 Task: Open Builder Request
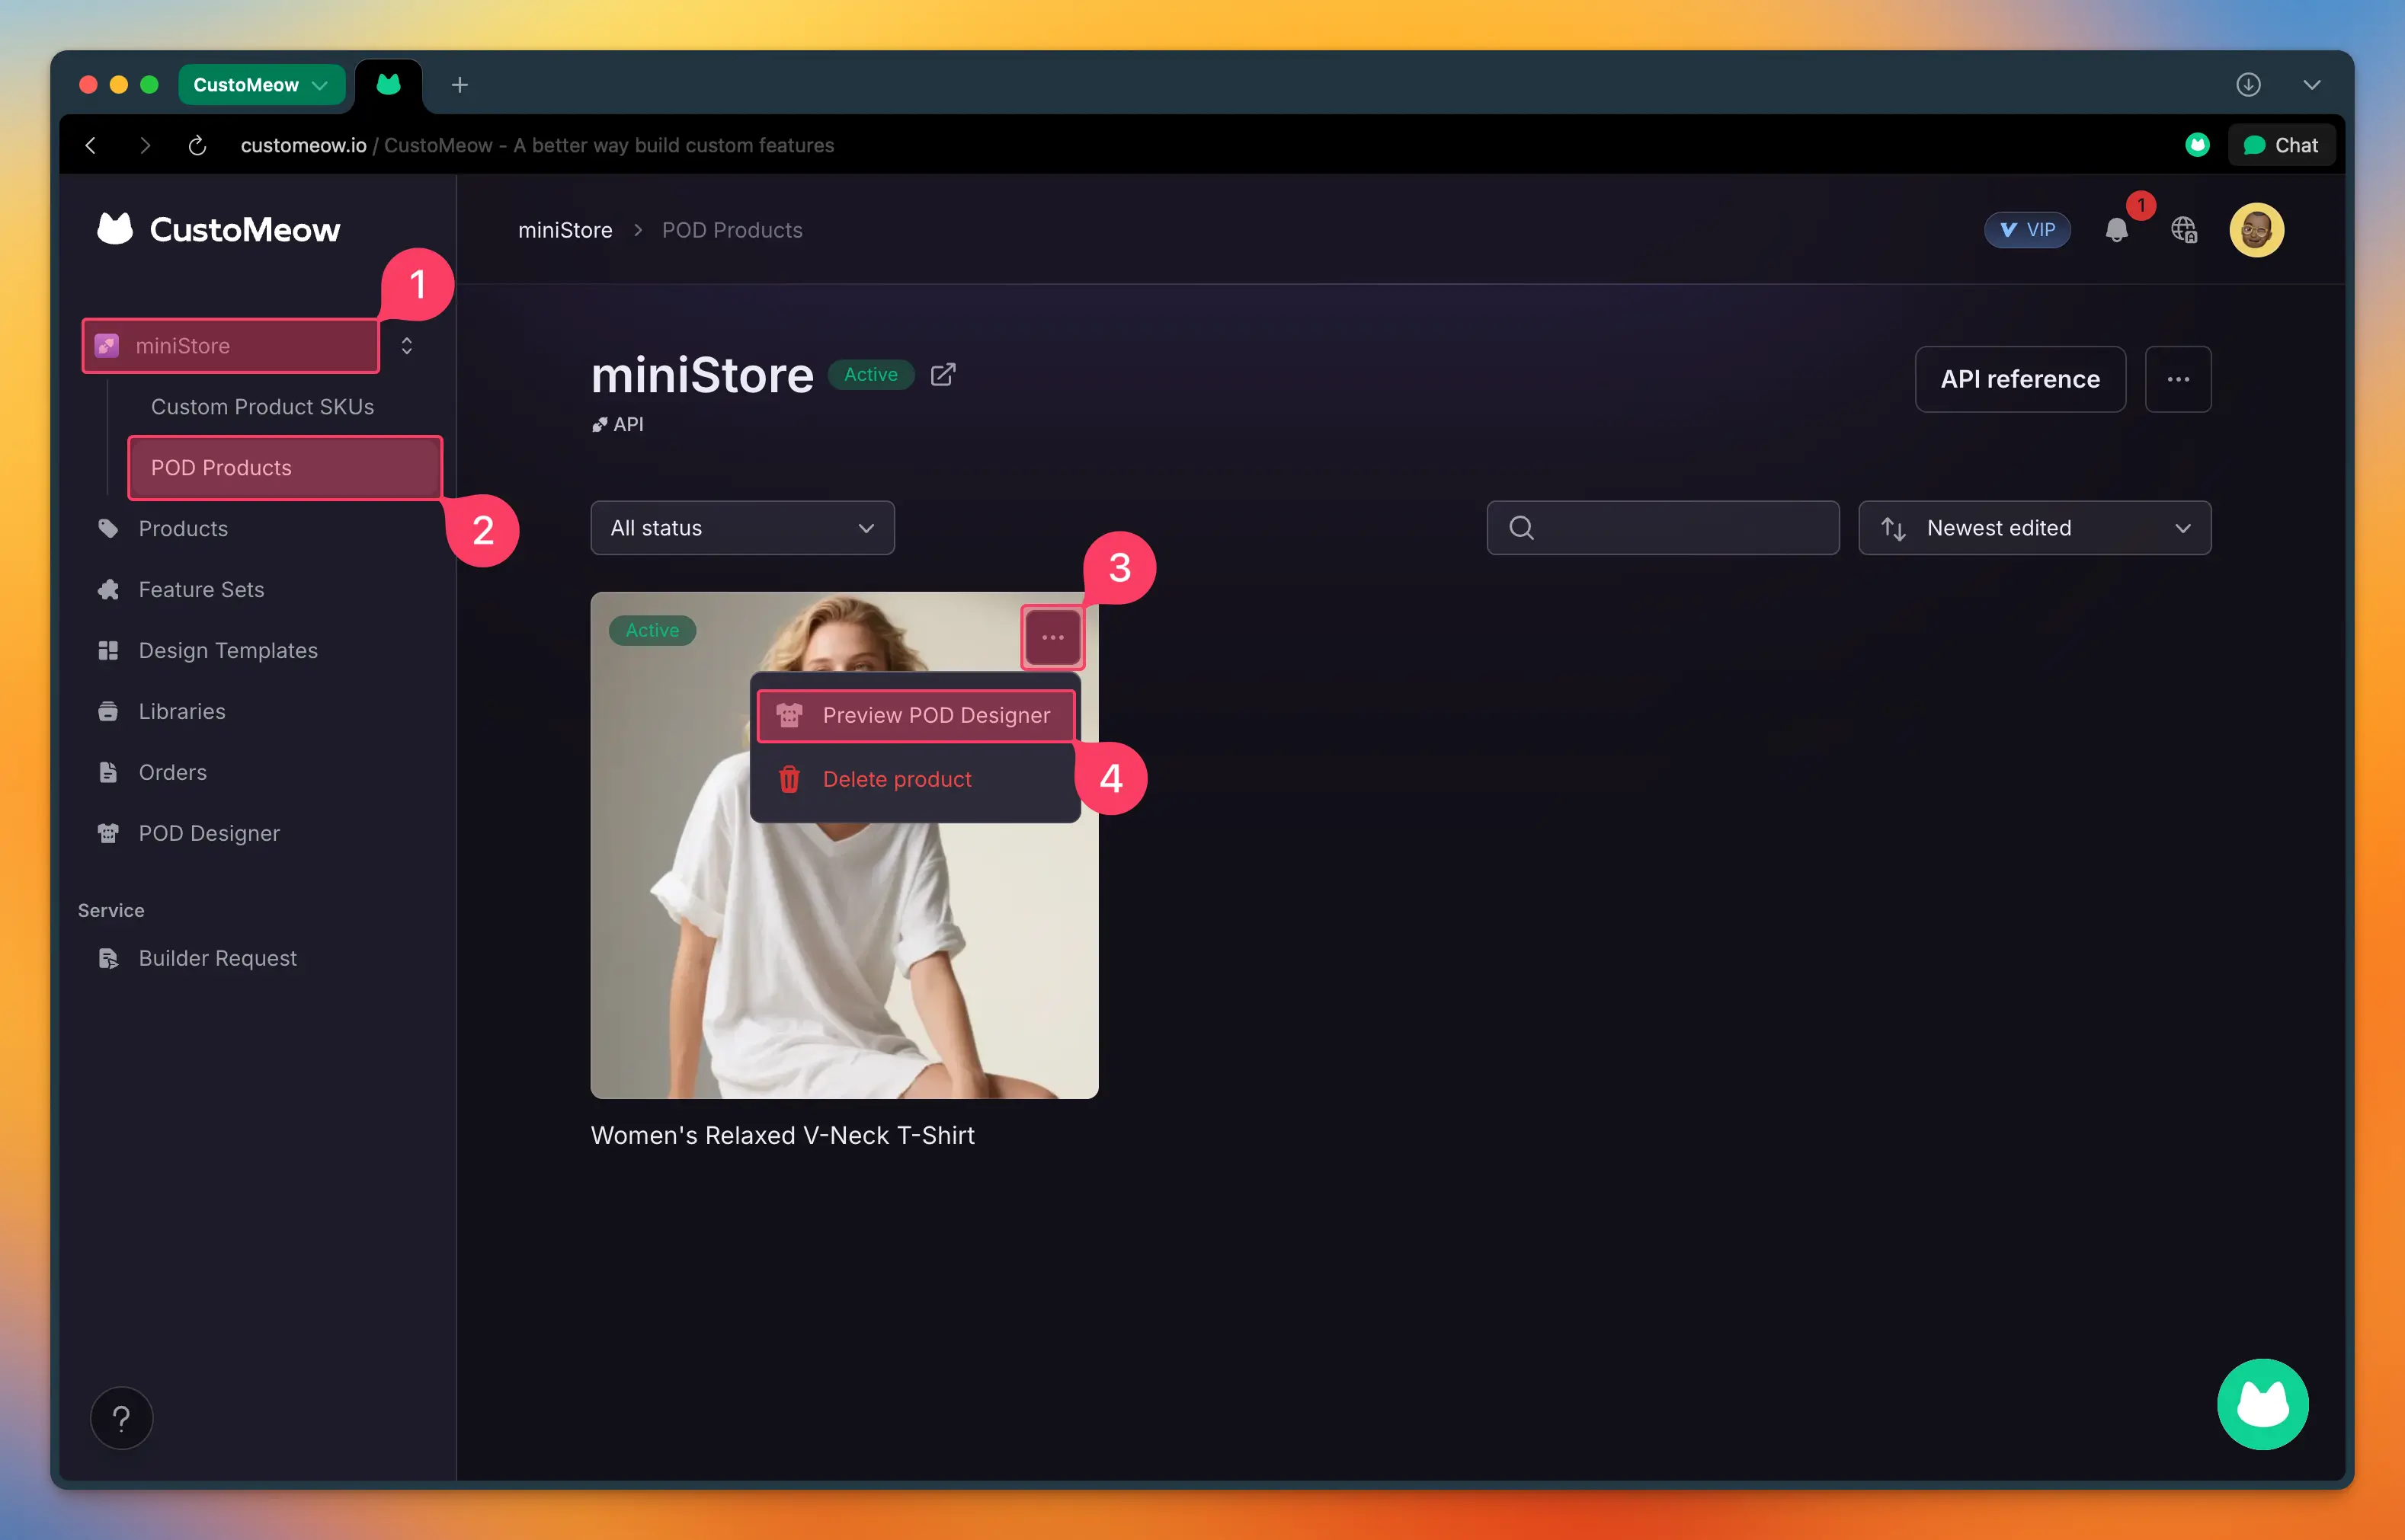pos(217,958)
